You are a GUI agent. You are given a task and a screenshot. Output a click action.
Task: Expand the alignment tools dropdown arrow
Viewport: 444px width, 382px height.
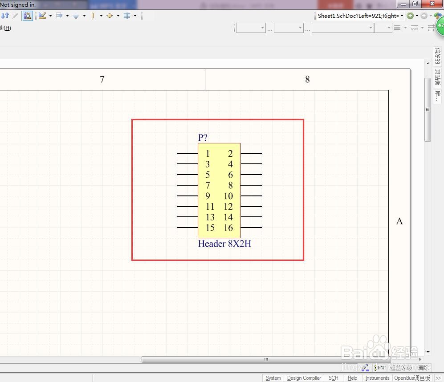[x=67, y=16]
